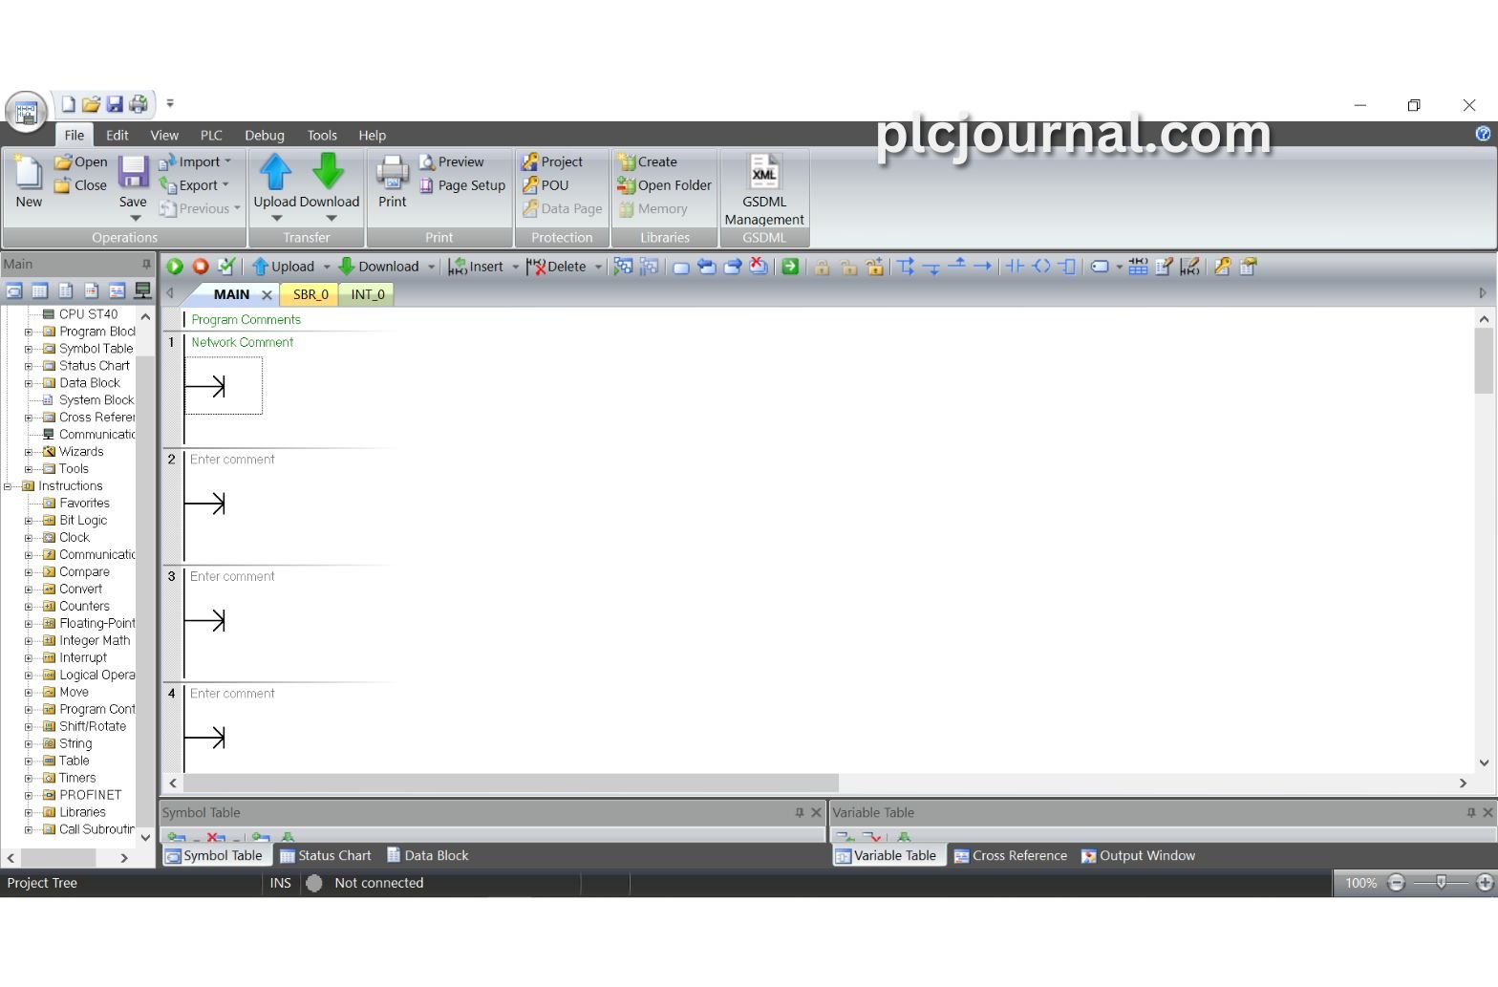Image resolution: width=1498 pixels, height=987 pixels.
Task: Click the large New project icon
Action: click(29, 173)
